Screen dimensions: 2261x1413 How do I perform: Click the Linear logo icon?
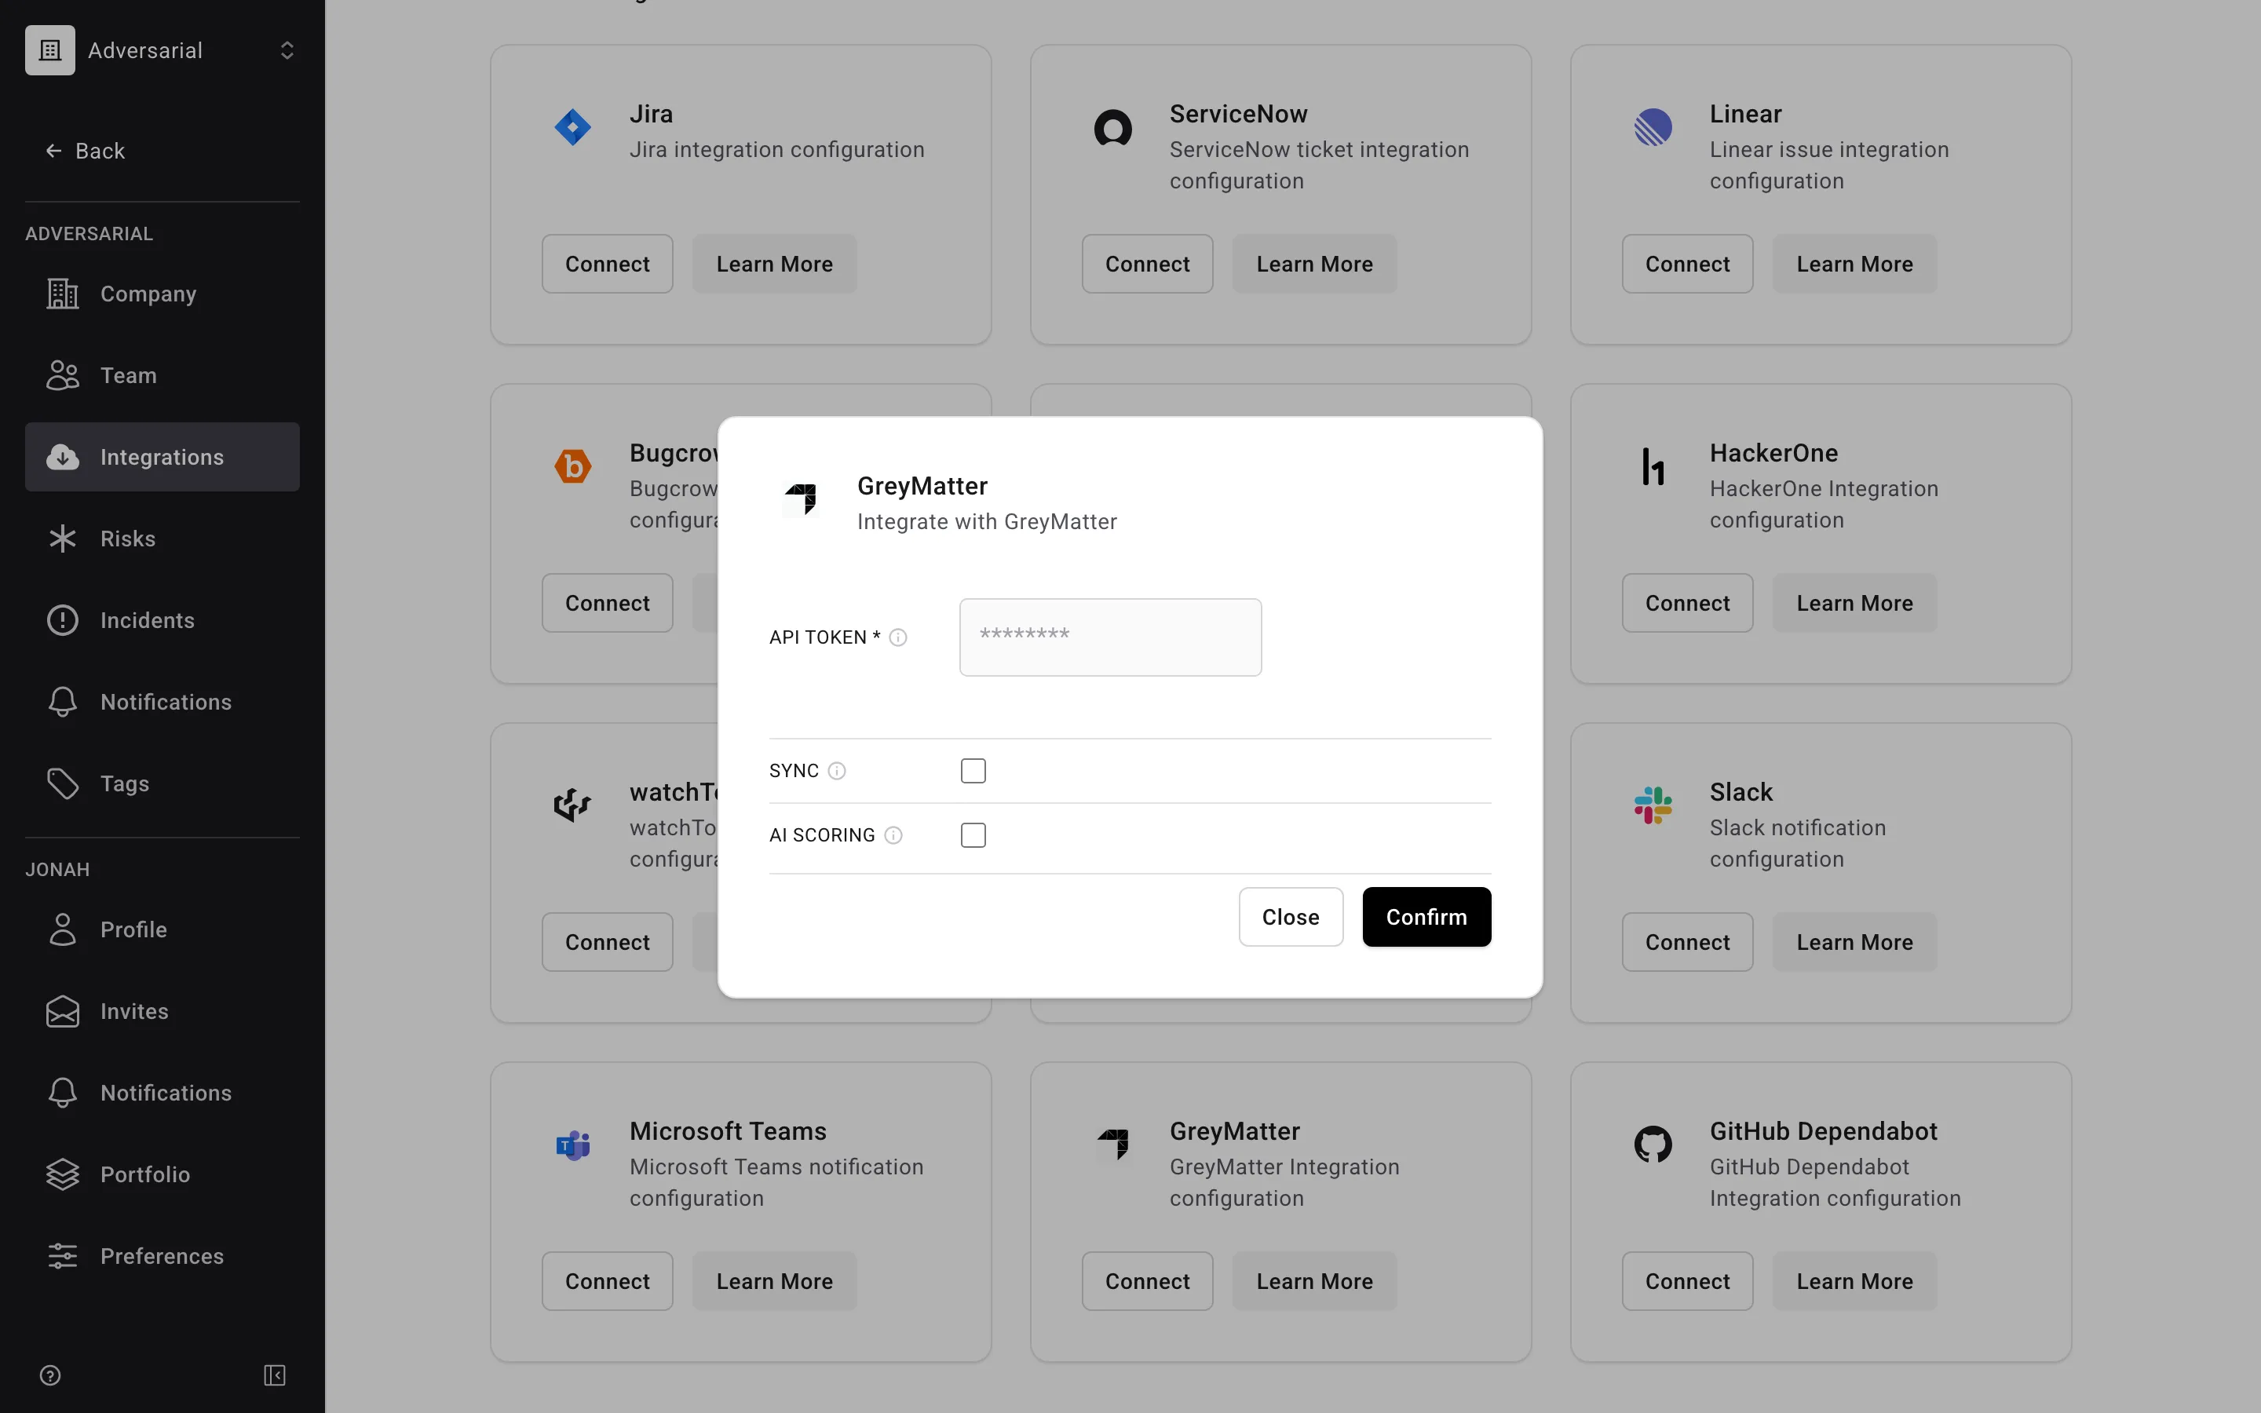[x=1653, y=127]
